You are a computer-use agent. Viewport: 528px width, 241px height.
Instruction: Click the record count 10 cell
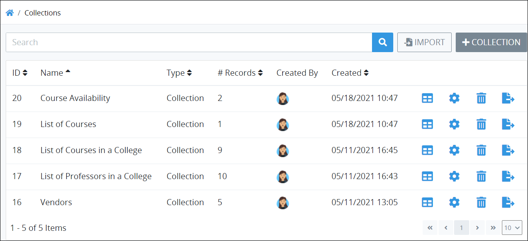(222, 176)
